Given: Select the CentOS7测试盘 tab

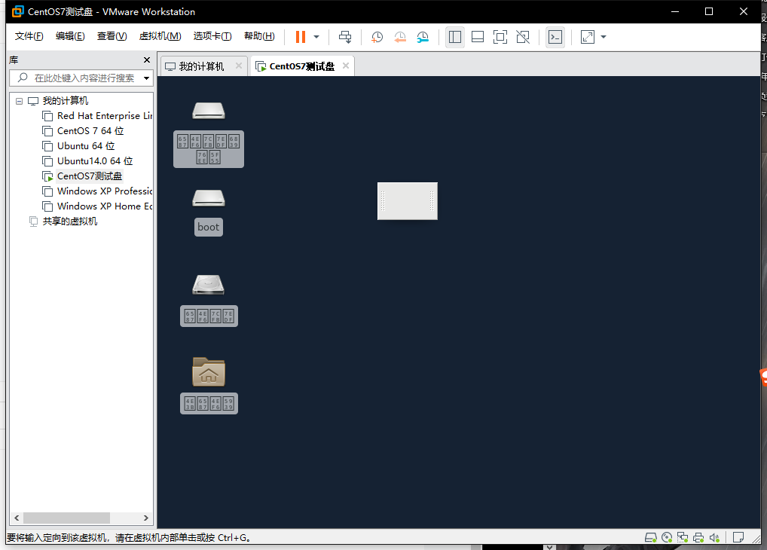Looking at the screenshot, I should 302,66.
